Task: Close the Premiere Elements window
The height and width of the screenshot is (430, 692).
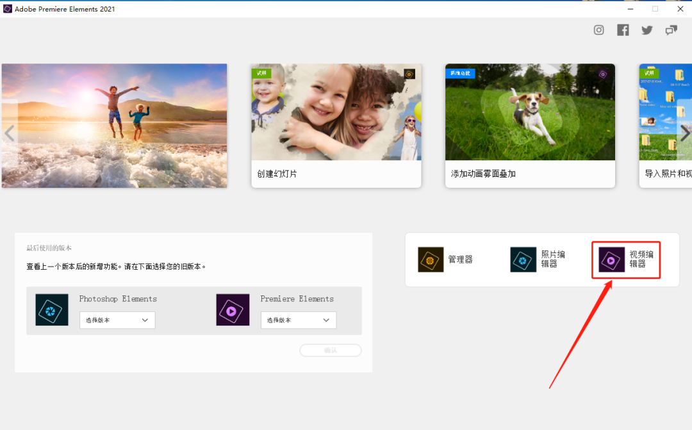Action: point(680,9)
